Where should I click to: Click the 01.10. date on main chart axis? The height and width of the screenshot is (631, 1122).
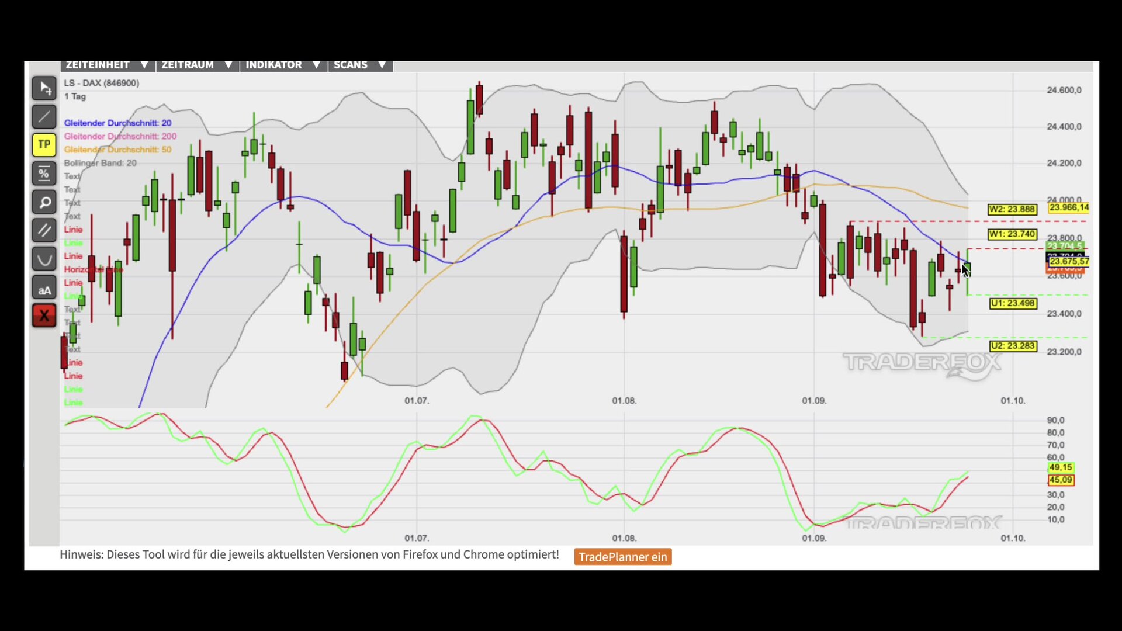pyautogui.click(x=1013, y=401)
